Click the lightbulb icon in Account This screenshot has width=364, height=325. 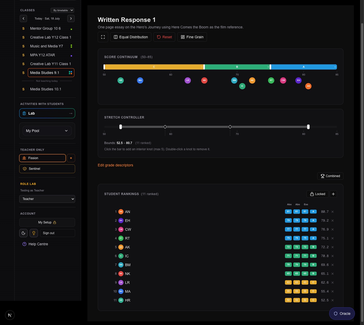(x=34, y=233)
